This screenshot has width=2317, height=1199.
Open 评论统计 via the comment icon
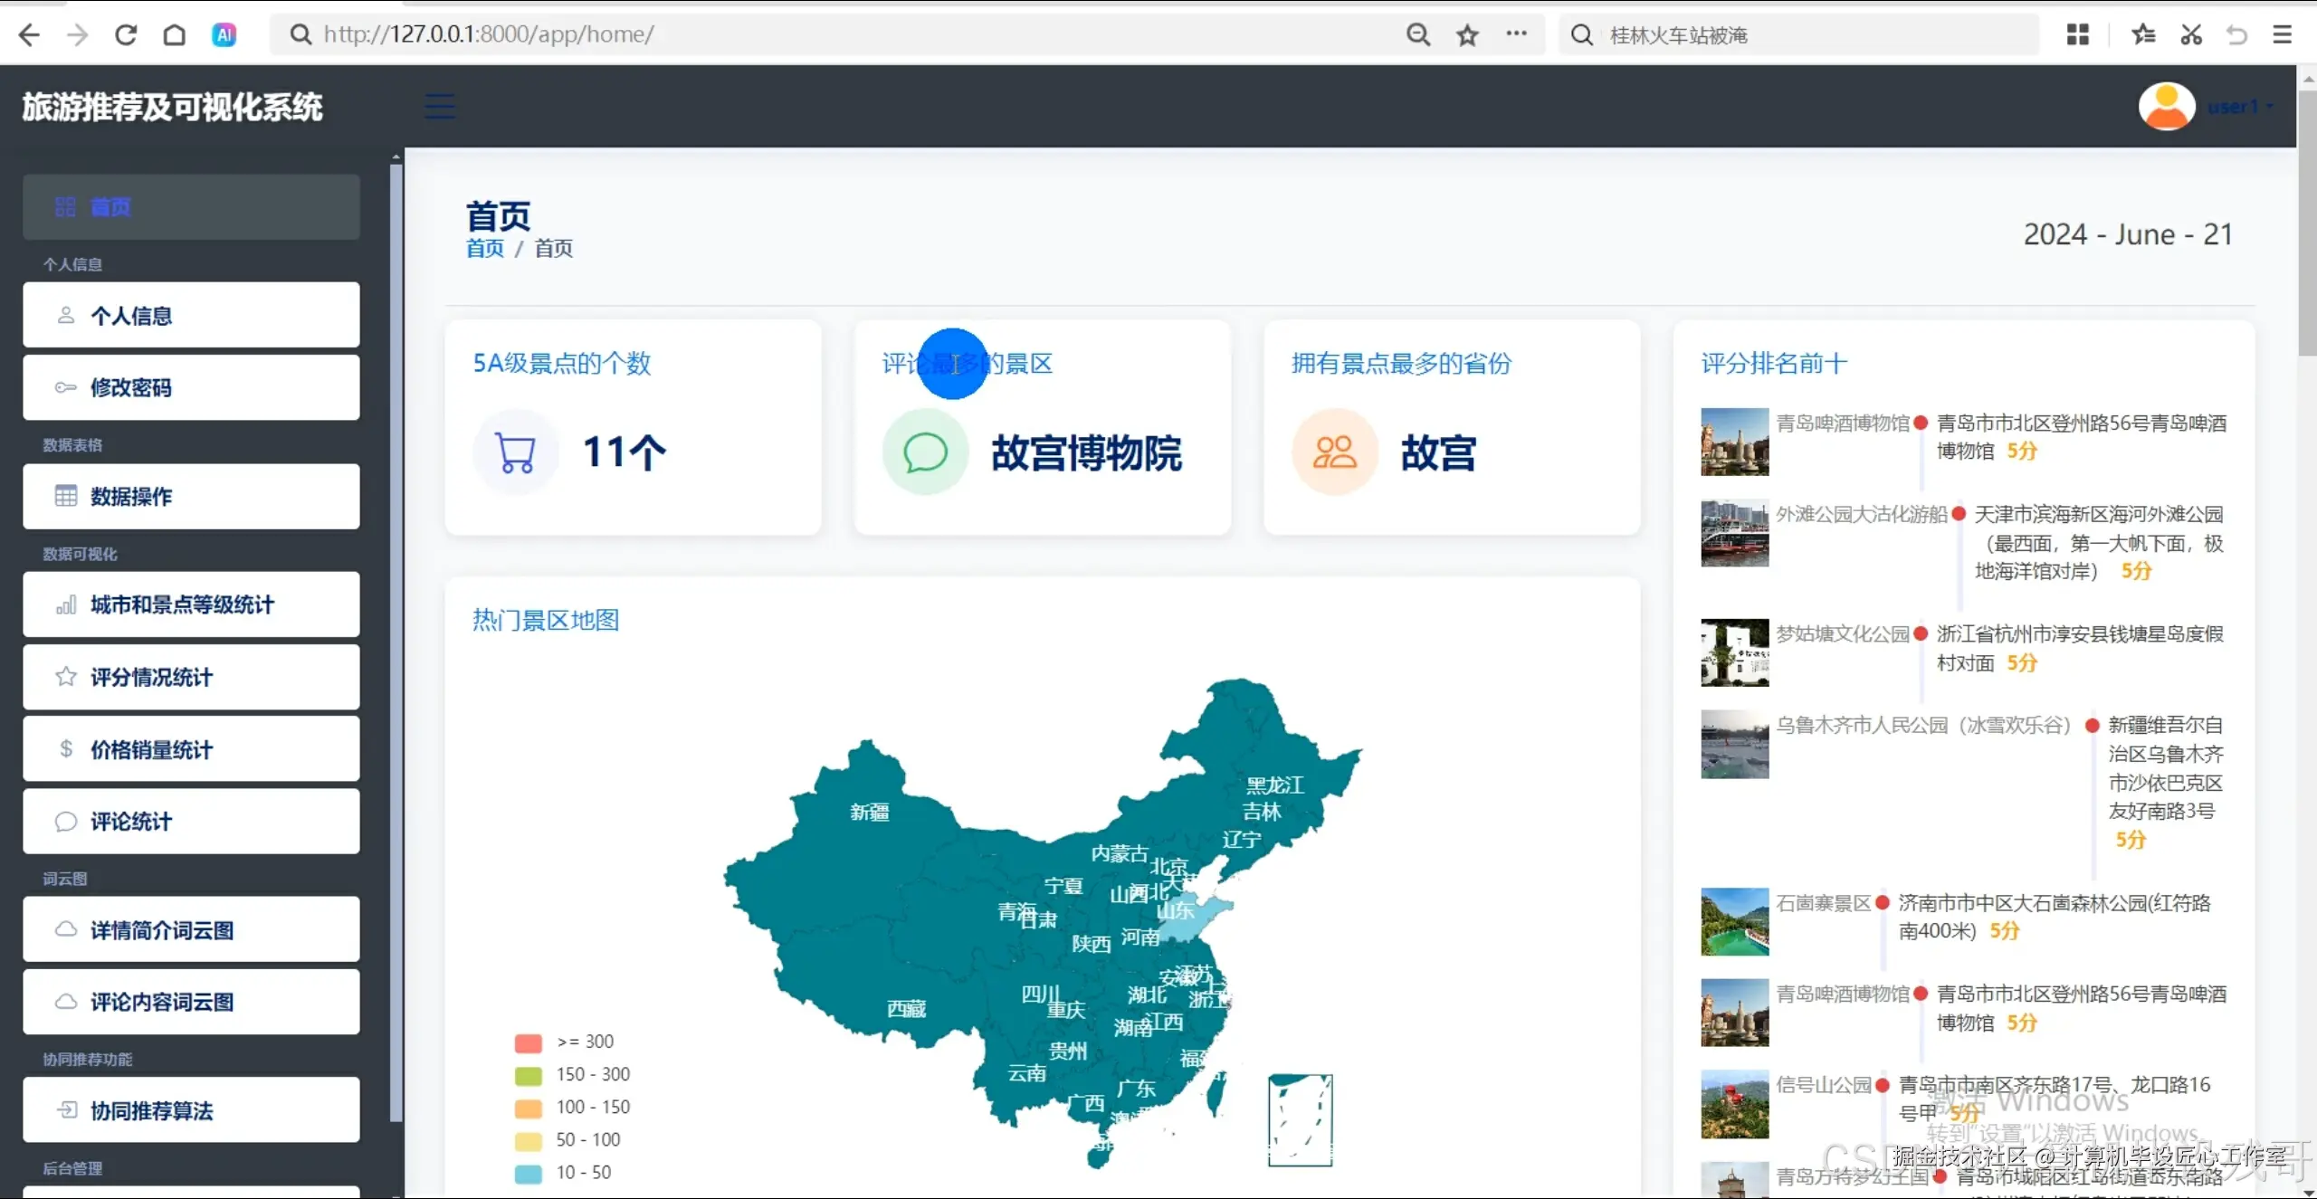coord(64,821)
